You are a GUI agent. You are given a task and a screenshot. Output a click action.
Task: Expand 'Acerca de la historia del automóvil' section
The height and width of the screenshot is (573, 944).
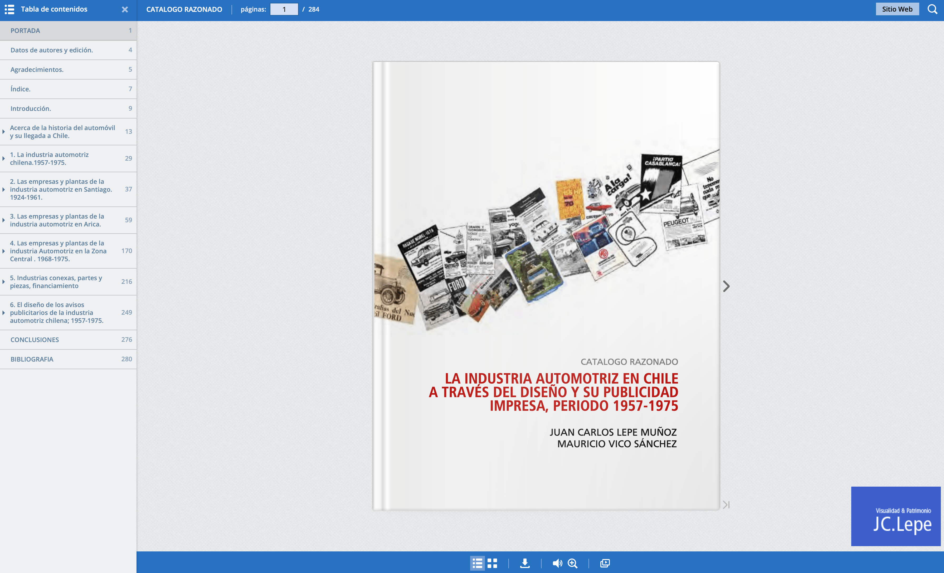point(3,132)
